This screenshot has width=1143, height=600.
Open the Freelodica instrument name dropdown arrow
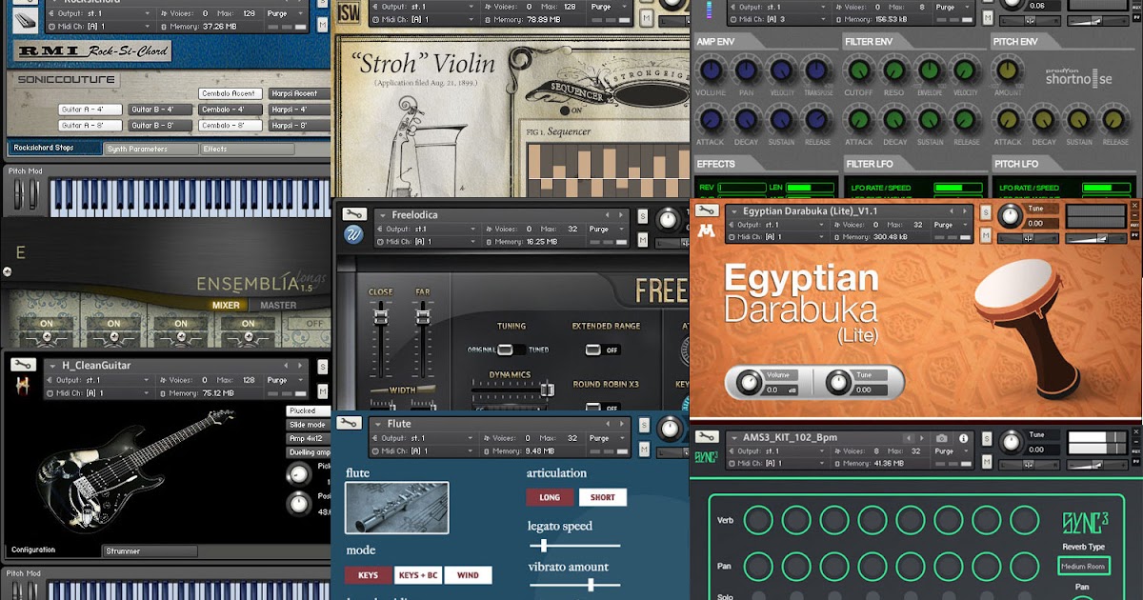pyautogui.click(x=382, y=215)
